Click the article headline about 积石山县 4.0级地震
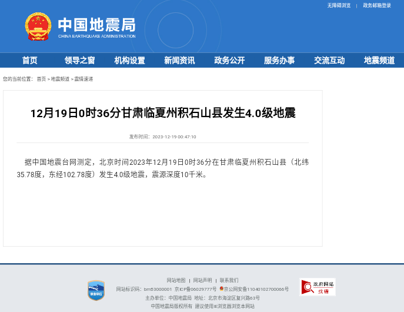Viewport: 404px width, 312px height. coord(163,113)
